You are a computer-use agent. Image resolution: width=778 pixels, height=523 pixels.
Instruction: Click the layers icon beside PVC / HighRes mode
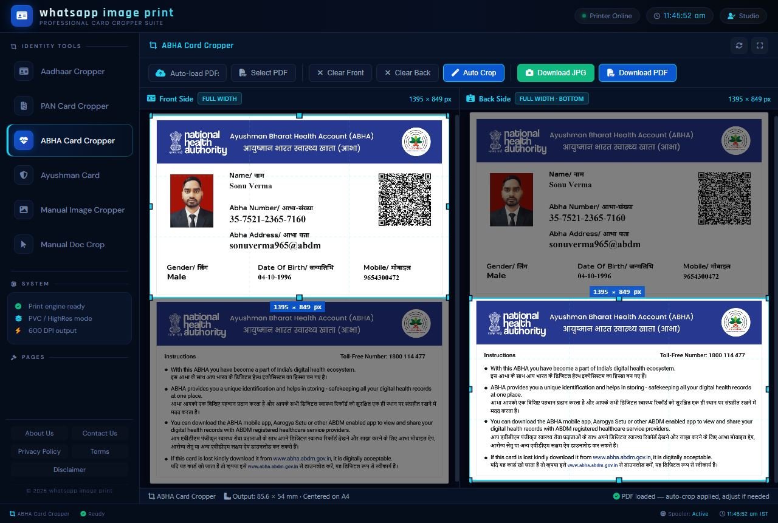tap(18, 319)
